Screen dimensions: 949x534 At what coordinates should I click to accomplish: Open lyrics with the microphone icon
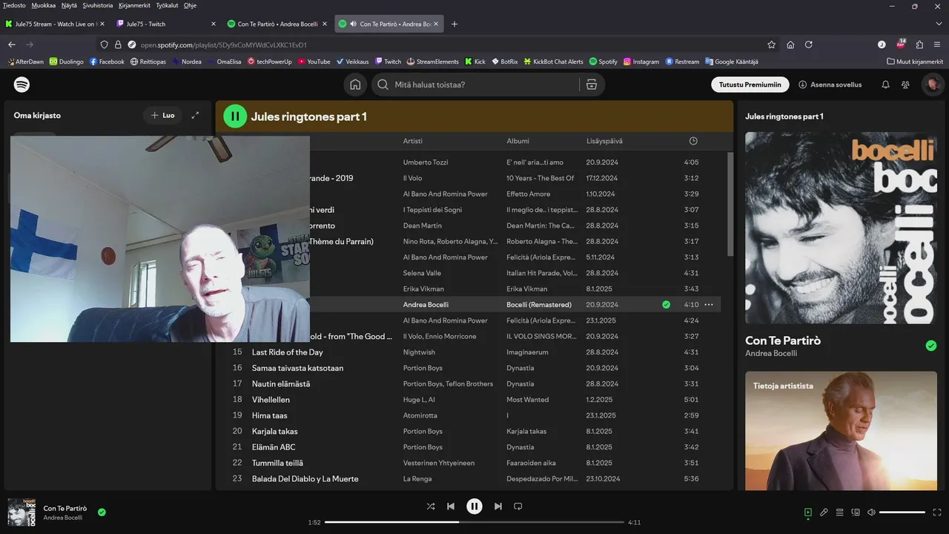pyautogui.click(x=824, y=512)
